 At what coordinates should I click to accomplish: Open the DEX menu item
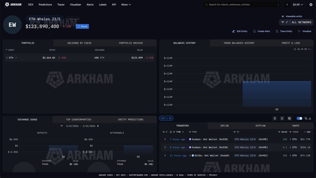coord(31,4)
